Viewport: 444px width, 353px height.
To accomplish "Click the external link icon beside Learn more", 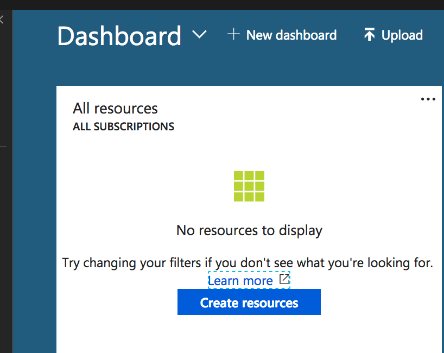I will tap(284, 280).
